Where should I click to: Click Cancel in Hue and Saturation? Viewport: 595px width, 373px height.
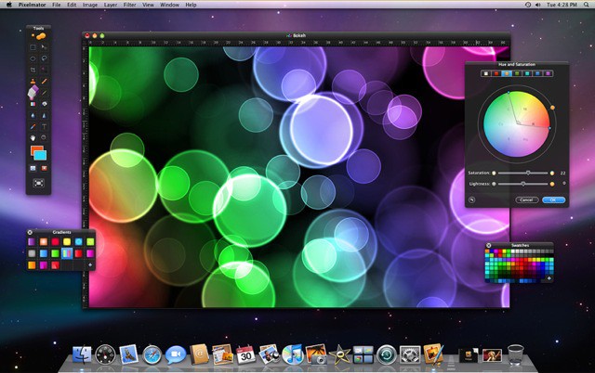(x=526, y=199)
